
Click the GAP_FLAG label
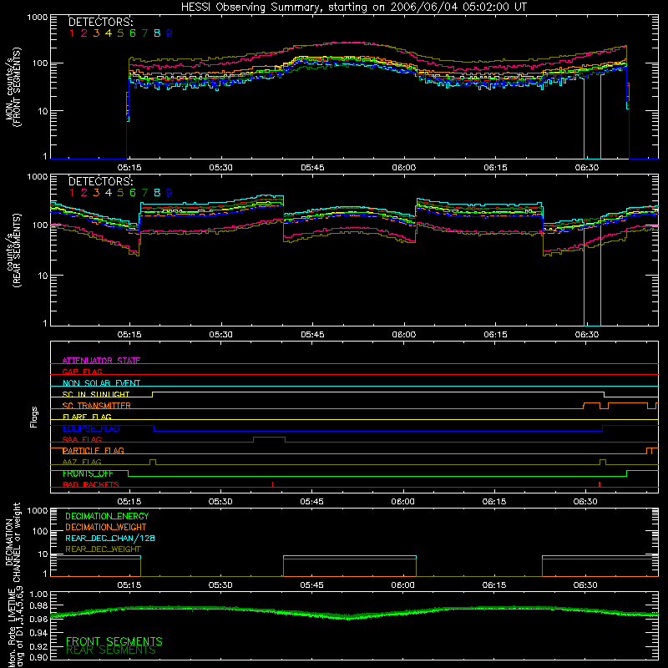coord(83,372)
